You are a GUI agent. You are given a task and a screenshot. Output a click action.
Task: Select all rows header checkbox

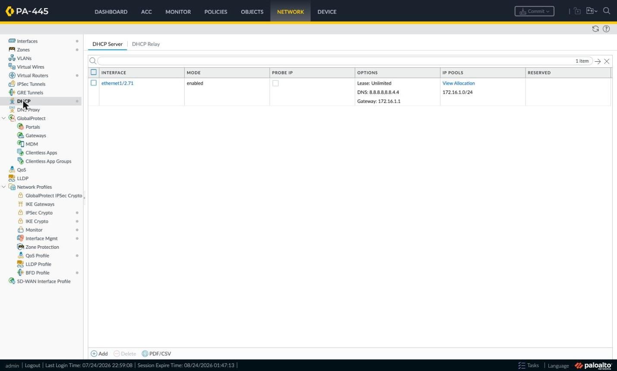pyautogui.click(x=94, y=72)
